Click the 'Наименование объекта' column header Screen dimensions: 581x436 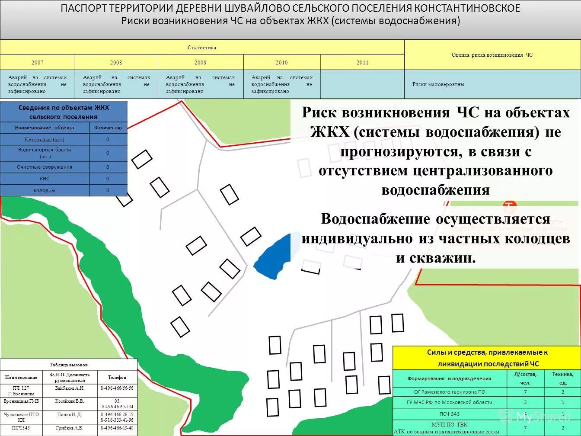(45, 128)
